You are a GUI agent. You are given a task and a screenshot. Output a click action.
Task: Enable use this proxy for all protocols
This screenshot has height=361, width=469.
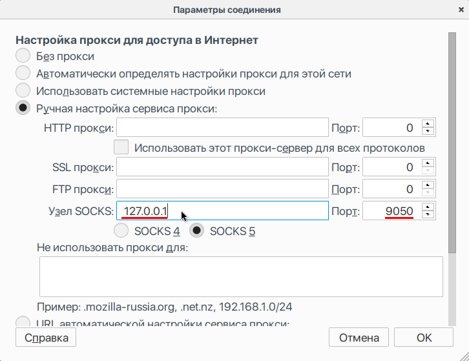point(121,147)
